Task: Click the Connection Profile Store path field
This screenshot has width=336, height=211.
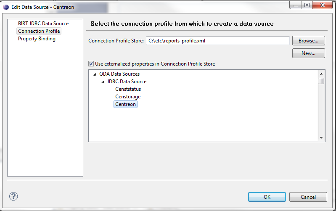Action: [217, 41]
